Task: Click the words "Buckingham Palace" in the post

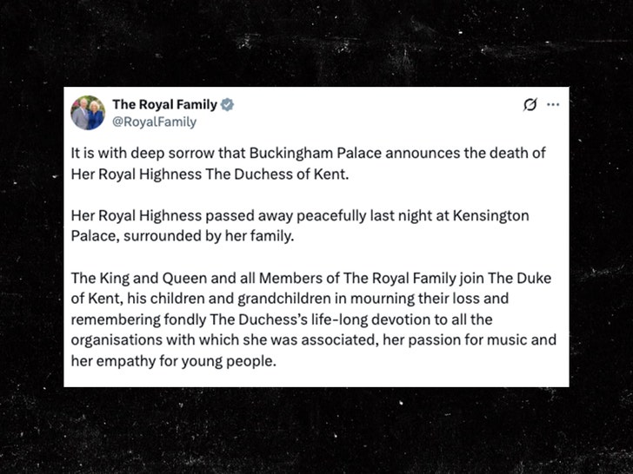Action: (x=295, y=154)
